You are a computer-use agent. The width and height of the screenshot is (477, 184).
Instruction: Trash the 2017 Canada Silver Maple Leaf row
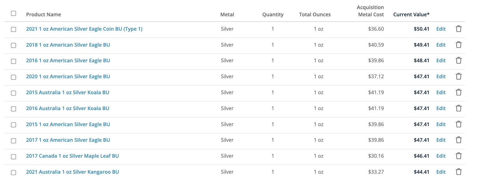pos(458,156)
